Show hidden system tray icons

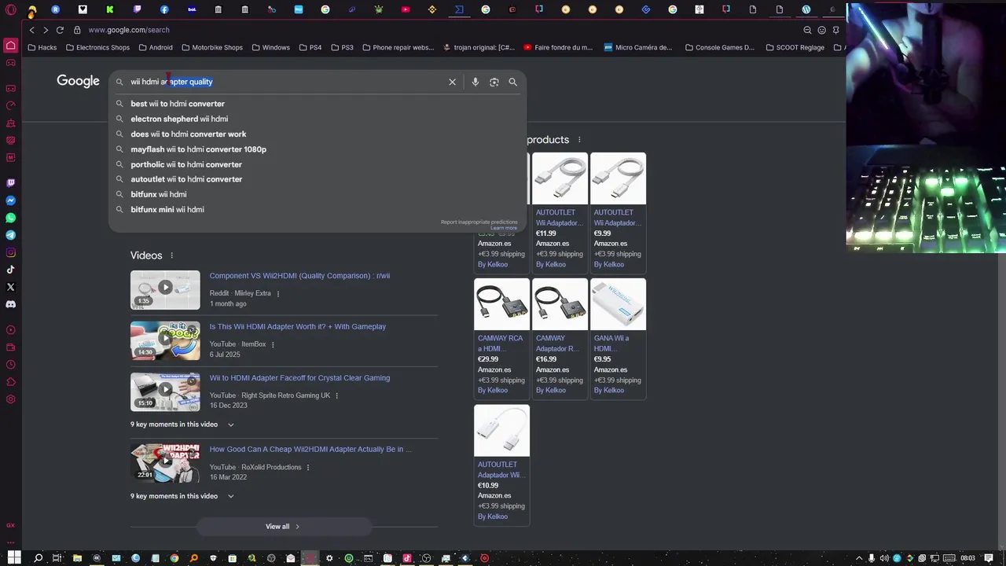859,558
